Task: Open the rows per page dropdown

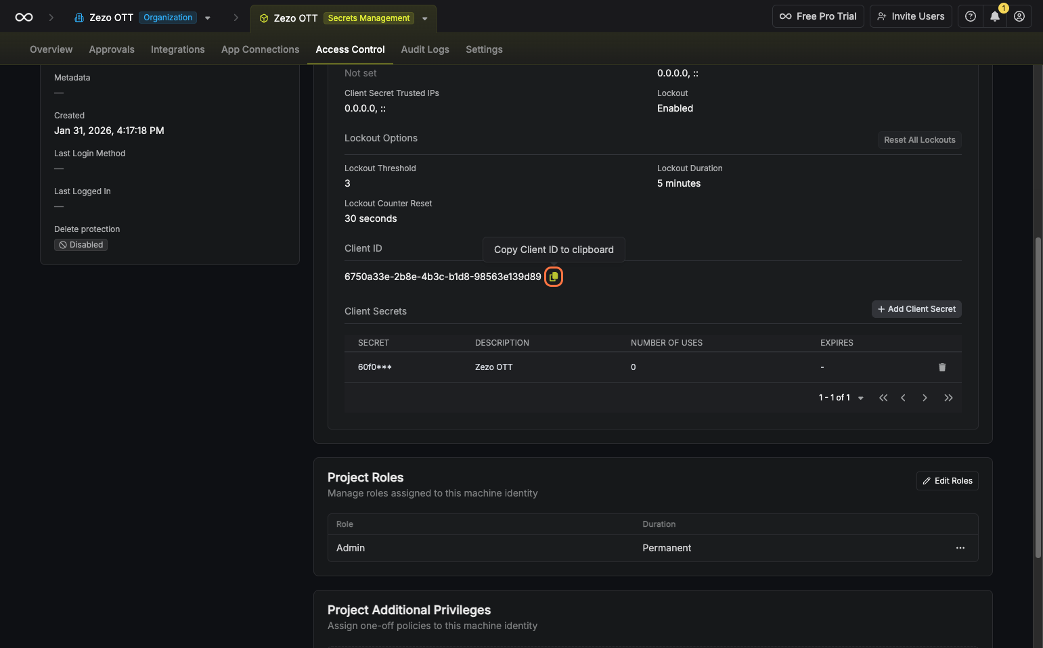Action: (860, 398)
